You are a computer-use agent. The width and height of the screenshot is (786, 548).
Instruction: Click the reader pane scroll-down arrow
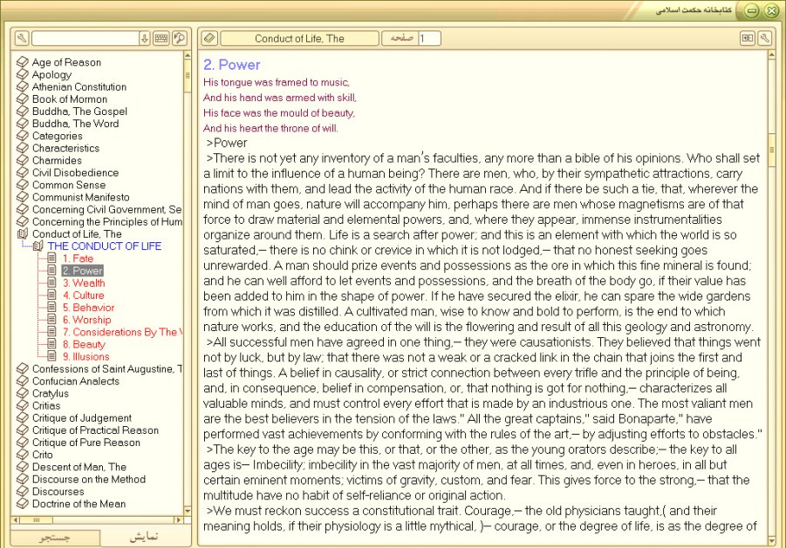click(772, 540)
